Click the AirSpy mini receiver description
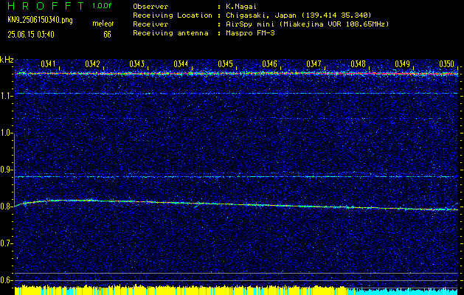 coord(307,24)
